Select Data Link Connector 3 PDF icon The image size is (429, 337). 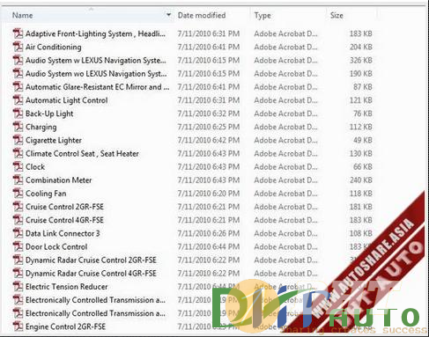point(18,233)
